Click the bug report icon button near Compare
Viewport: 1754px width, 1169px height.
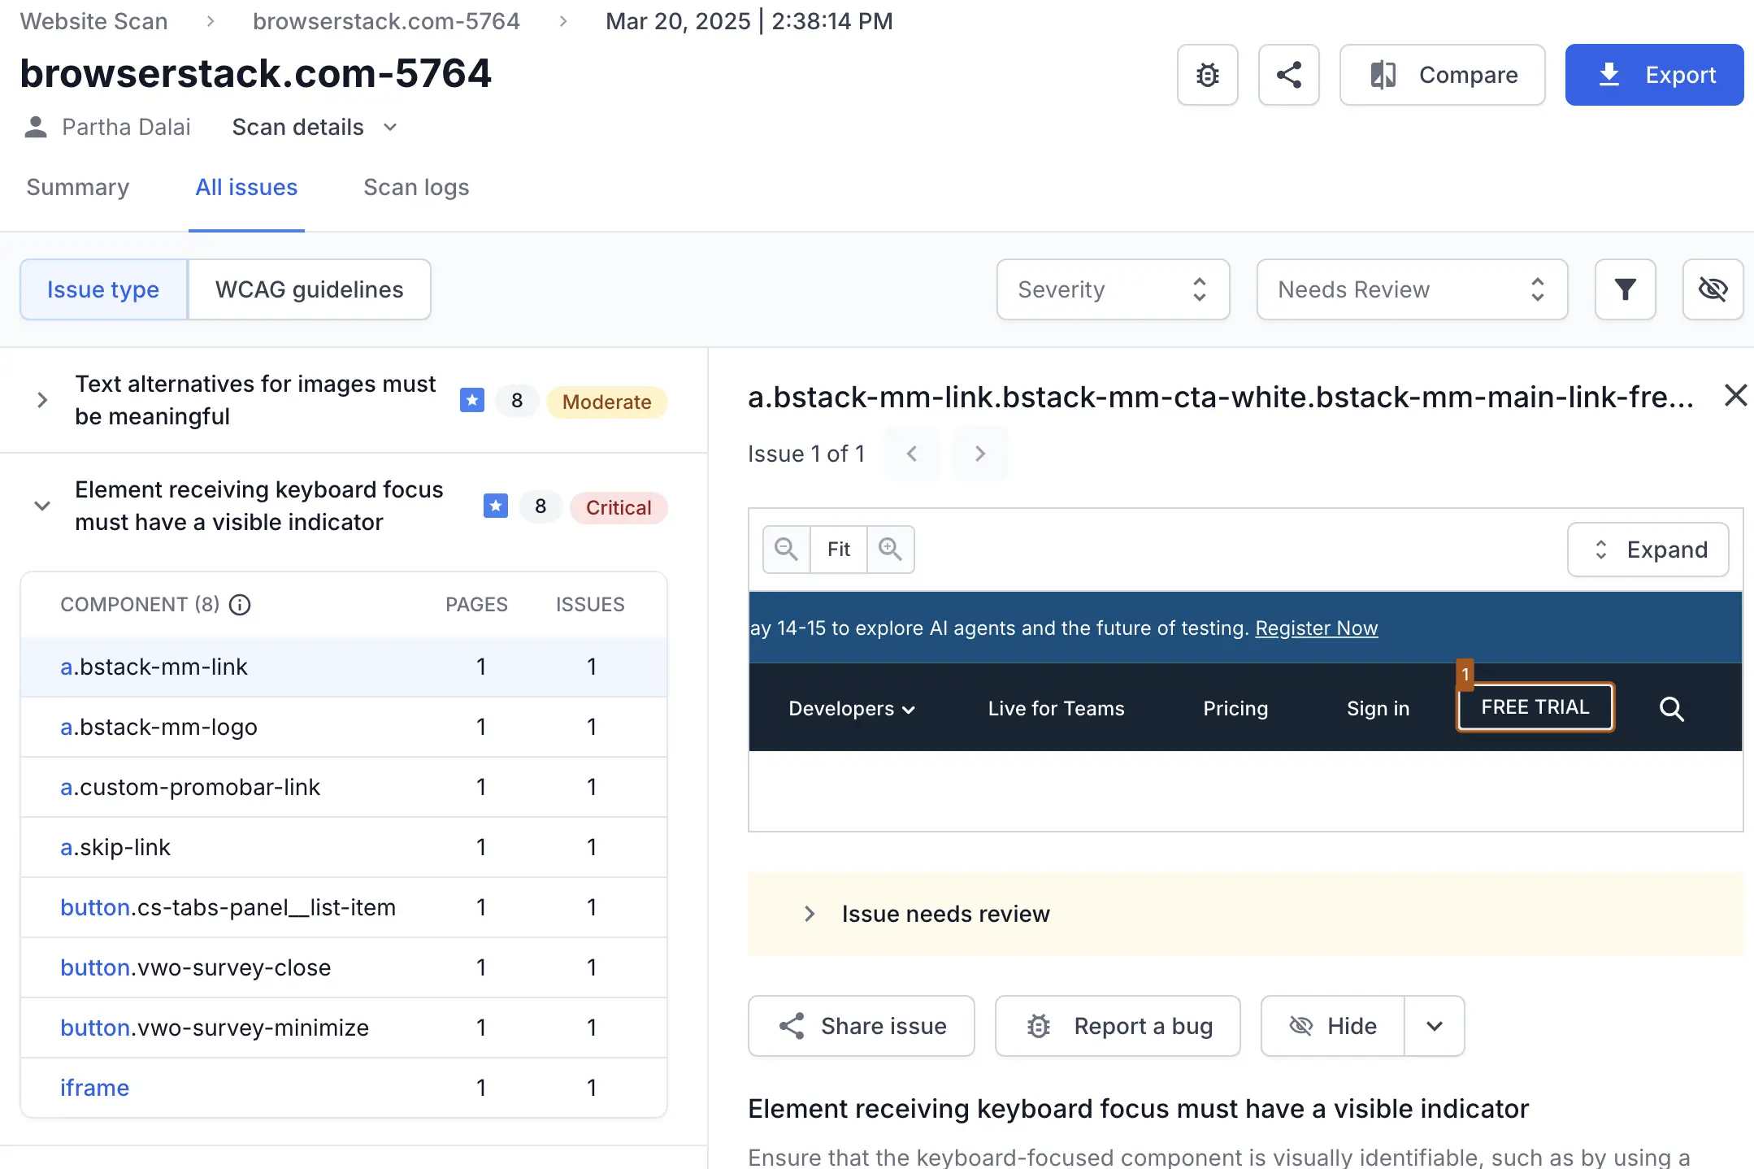(1207, 75)
